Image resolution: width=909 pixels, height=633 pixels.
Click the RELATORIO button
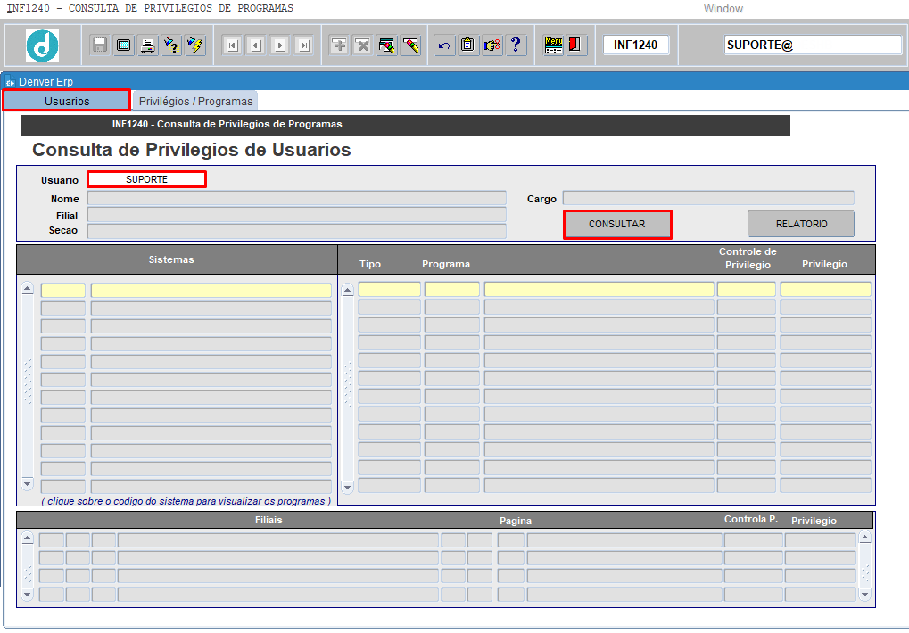point(801,224)
